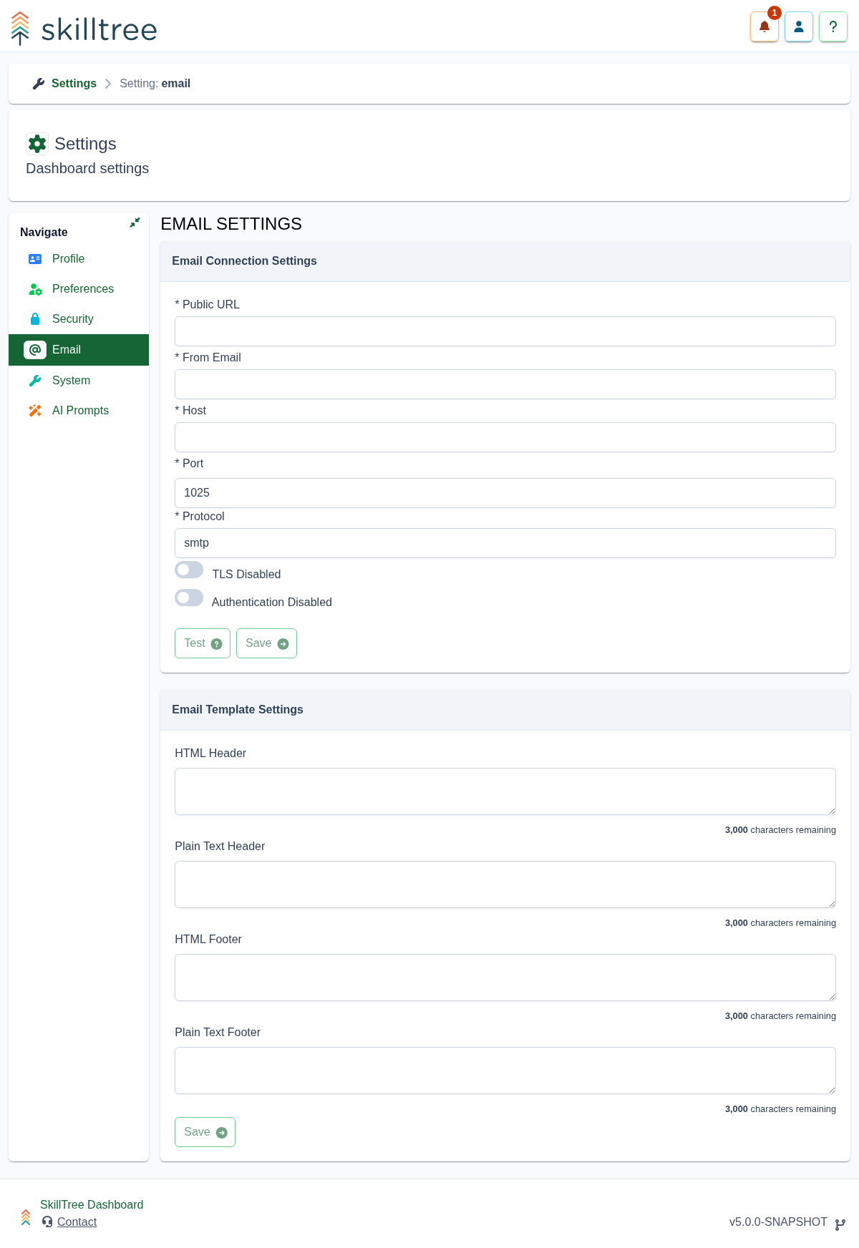Open the Contact link in the footer

(x=77, y=1222)
